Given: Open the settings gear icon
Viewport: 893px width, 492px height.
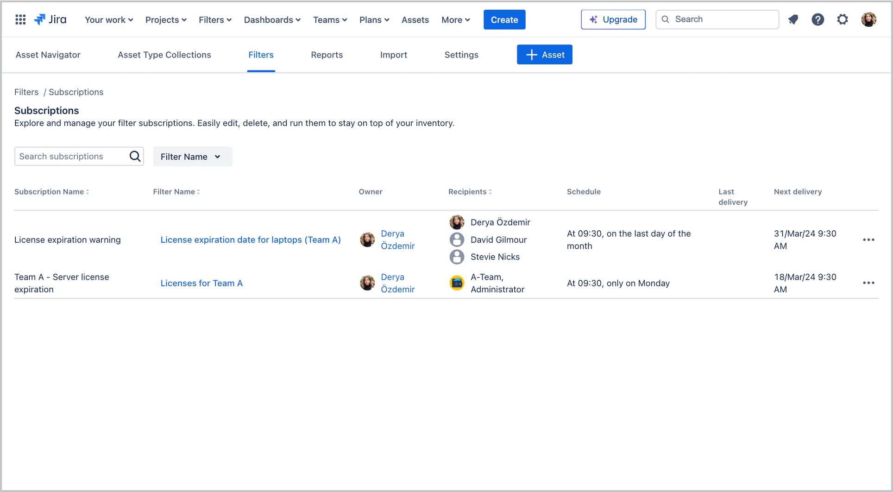Looking at the screenshot, I should tap(843, 19).
